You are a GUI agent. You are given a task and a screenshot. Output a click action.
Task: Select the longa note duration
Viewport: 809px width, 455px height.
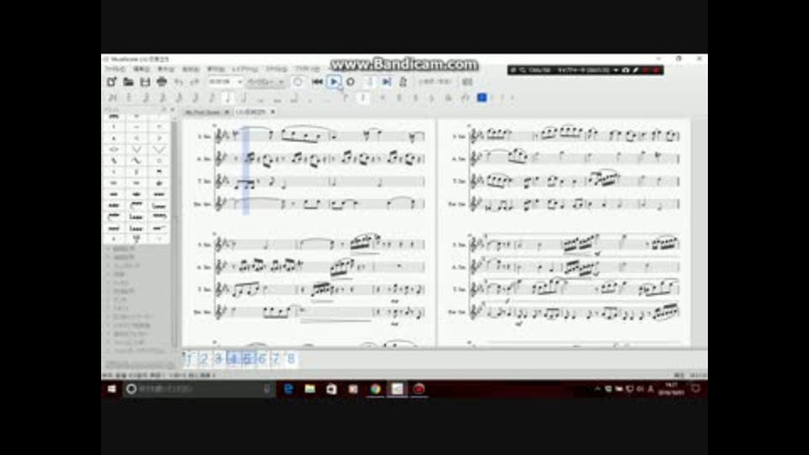point(293,98)
